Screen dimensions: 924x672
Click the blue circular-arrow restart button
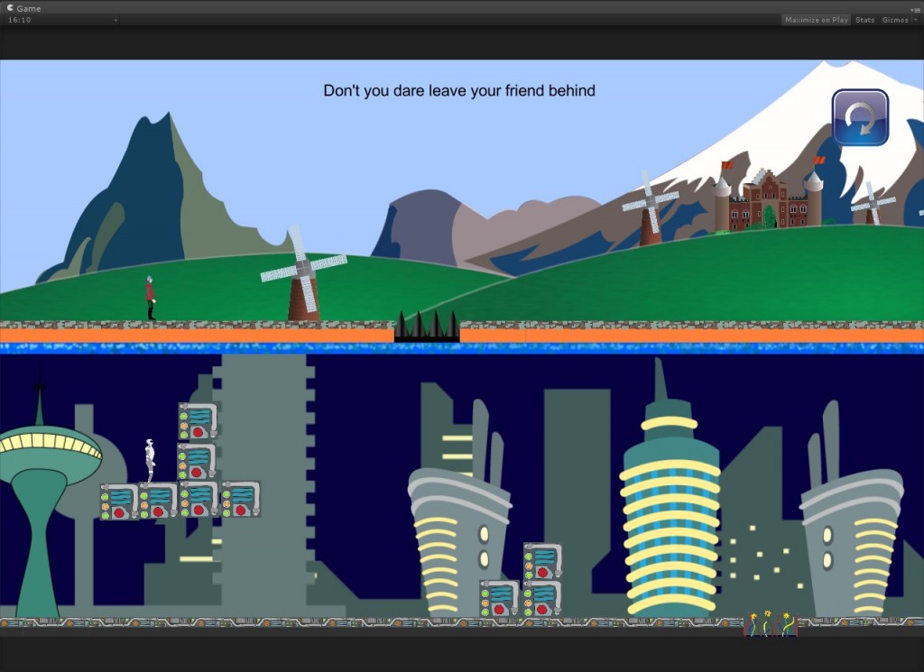(860, 117)
